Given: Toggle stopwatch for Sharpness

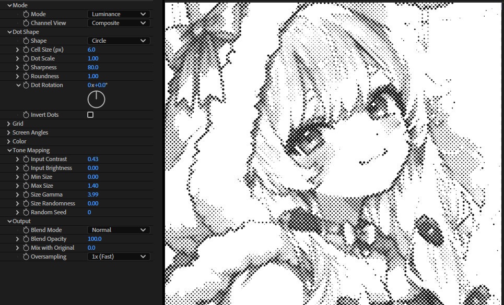Looking at the screenshot, I should tap(26, 67).
